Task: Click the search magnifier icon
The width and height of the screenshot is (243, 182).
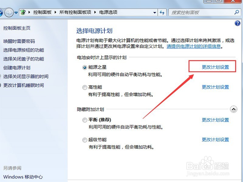Action: tap(236, 12)
